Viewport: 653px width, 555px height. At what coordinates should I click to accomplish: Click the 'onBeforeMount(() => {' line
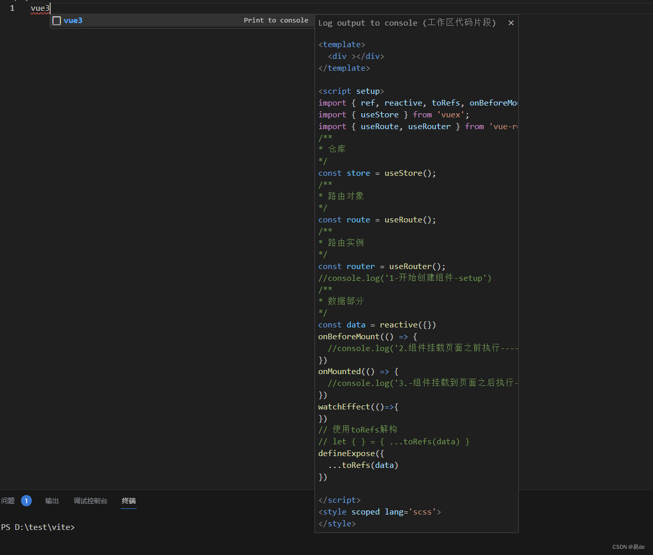pos(368,337)
